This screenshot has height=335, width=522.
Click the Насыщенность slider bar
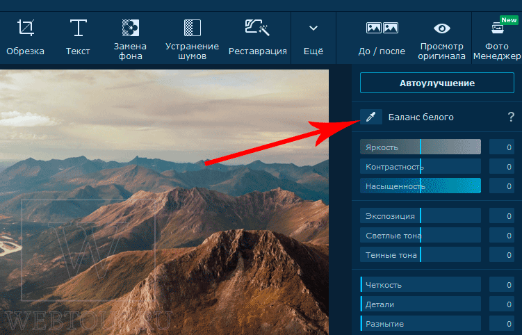click(421, 186)
